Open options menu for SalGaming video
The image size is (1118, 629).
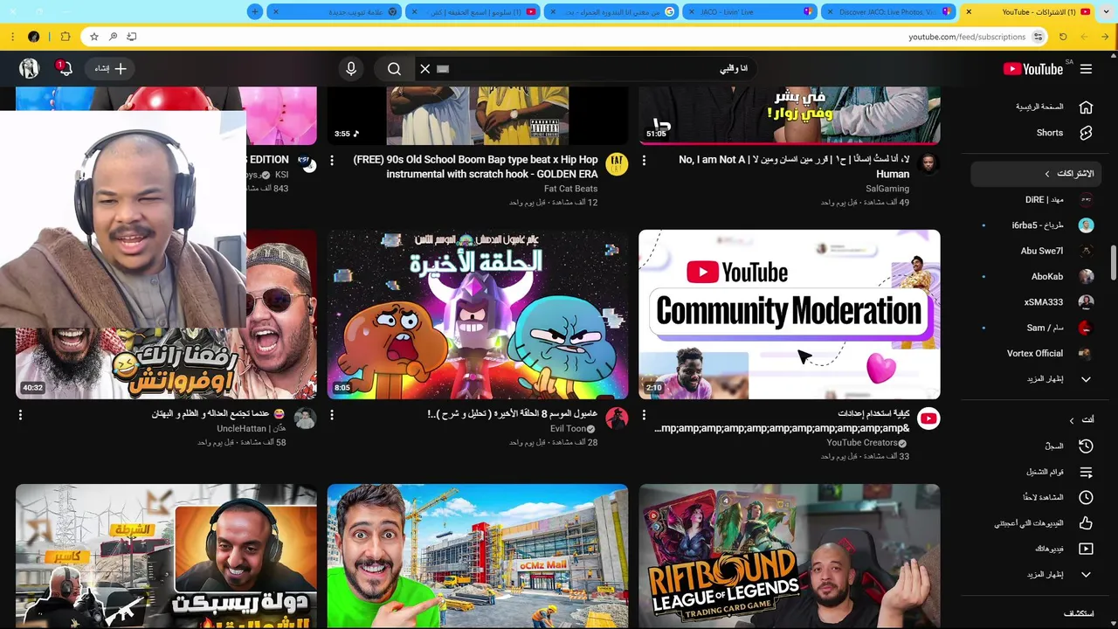click(644, 161)
